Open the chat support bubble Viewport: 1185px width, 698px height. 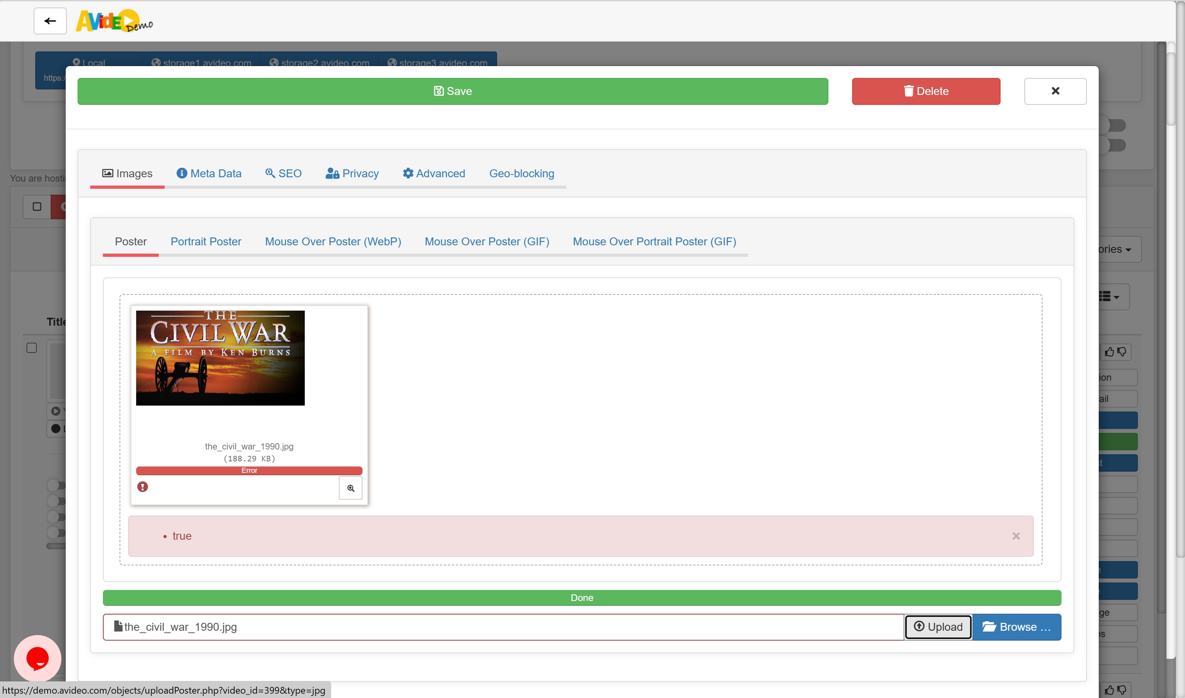tap(37, 658)
